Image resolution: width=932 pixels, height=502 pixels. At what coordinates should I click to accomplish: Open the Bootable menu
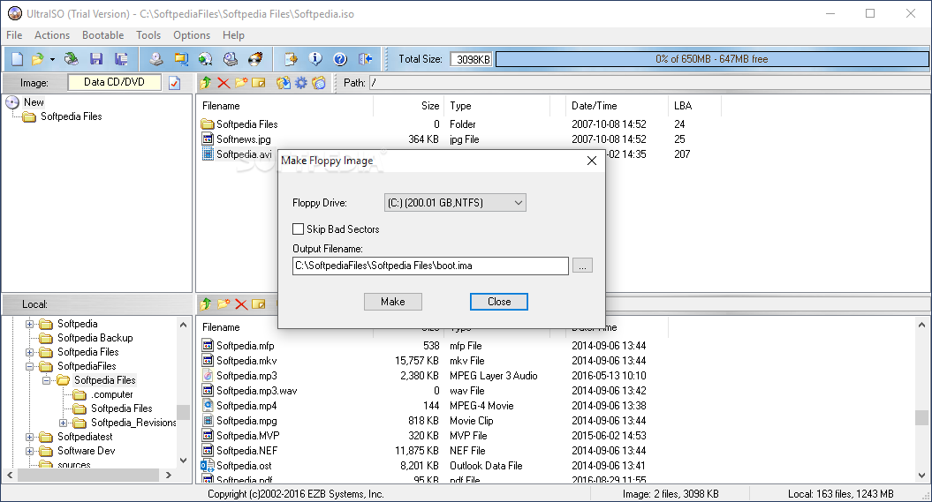(102, 35)
